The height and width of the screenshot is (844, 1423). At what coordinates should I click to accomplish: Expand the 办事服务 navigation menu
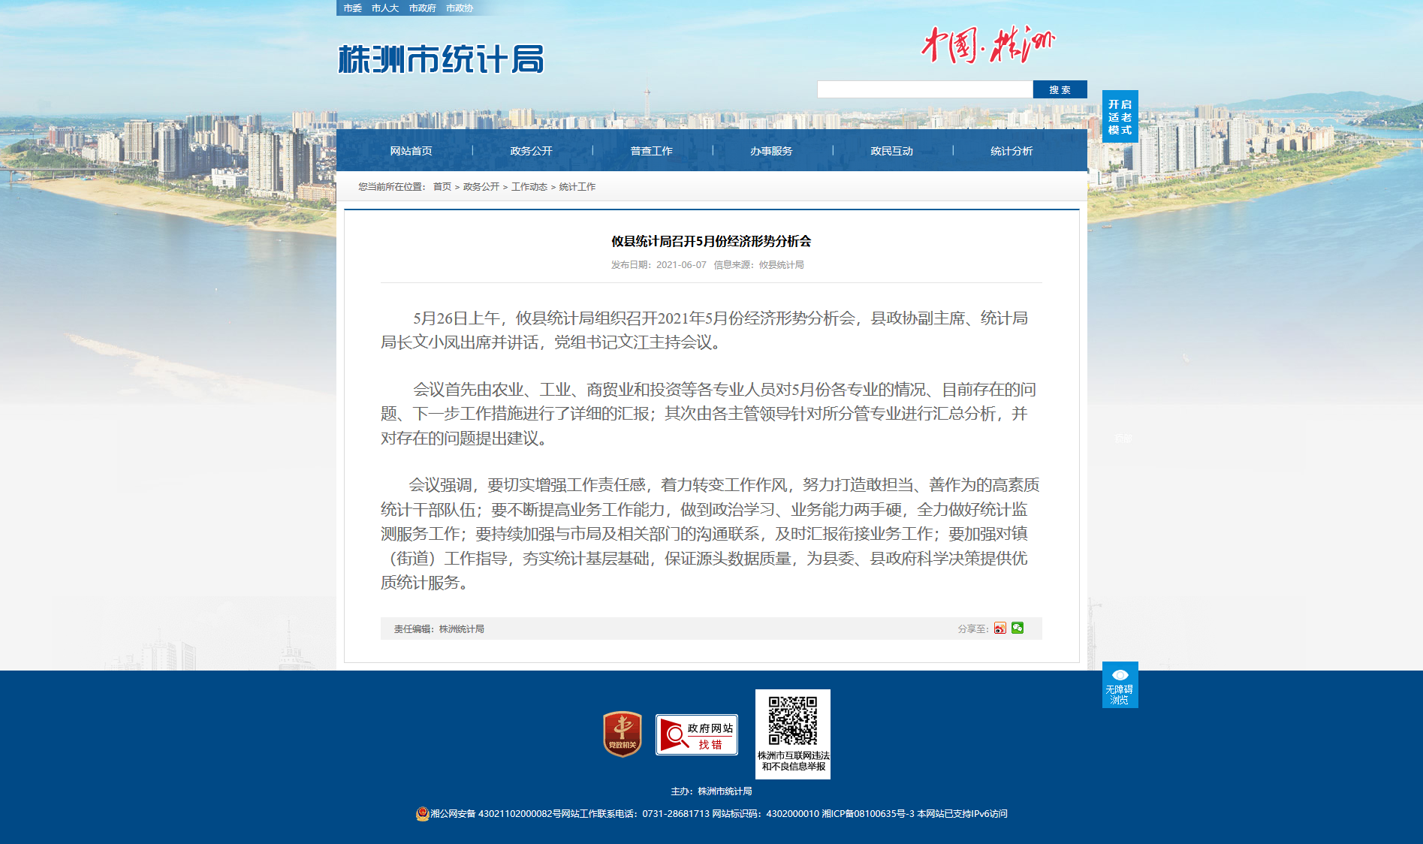point(771,151)
